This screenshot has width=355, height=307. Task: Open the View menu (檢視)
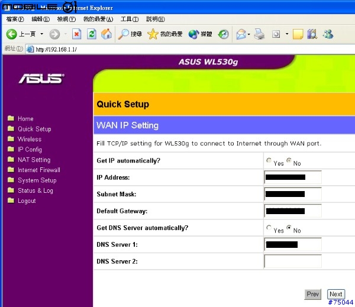66,19
